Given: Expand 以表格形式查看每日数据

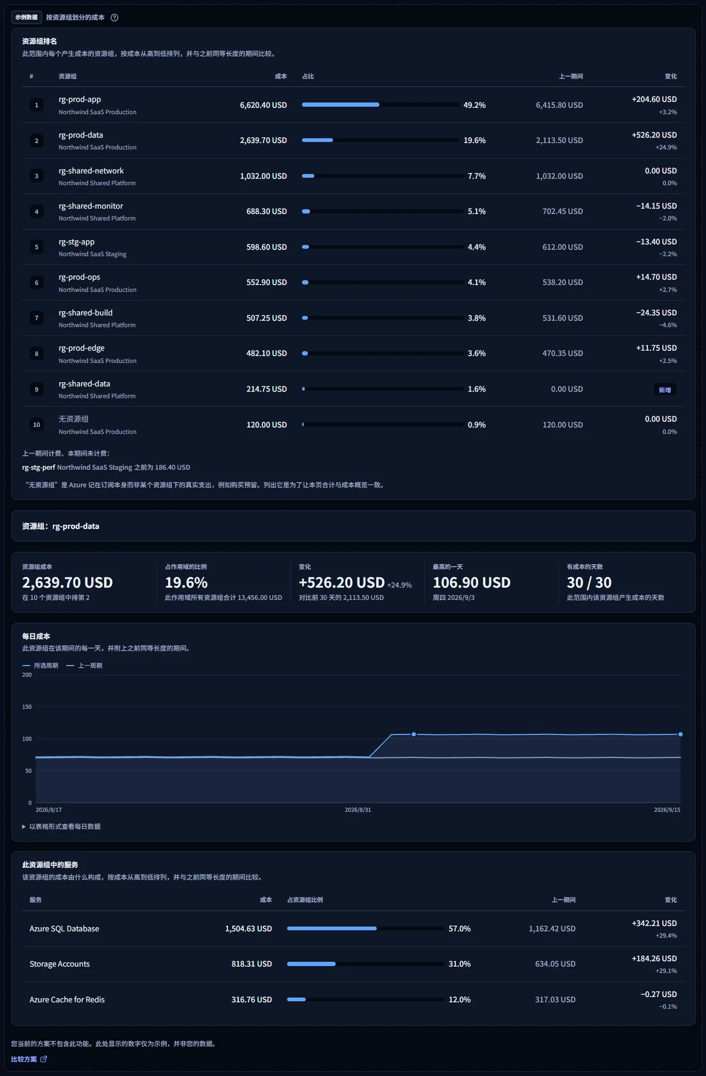Looking at the screenshot, I should point(61,826).
